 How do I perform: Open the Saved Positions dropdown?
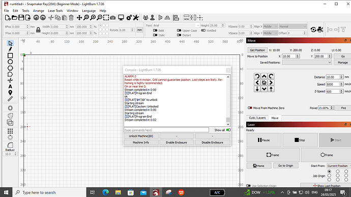(307, 63)
